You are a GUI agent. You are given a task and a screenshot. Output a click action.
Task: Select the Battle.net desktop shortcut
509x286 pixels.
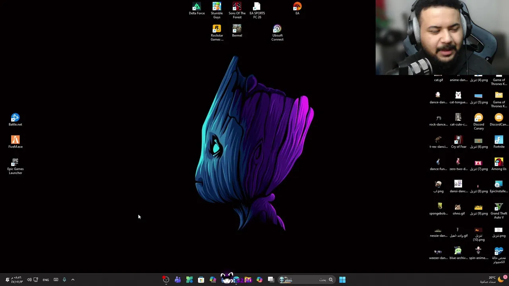click(x=15, y=120)
